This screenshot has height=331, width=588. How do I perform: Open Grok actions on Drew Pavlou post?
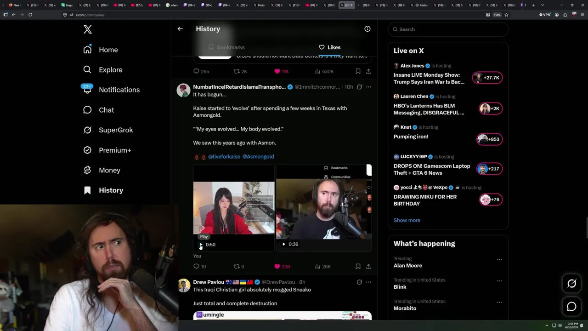tap(359, 282)
